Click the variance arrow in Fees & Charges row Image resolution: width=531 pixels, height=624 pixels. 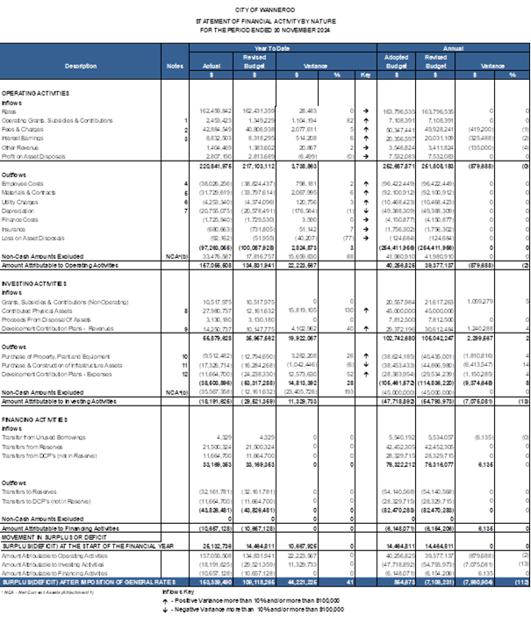pyautogui.click(x=366, y=128)
